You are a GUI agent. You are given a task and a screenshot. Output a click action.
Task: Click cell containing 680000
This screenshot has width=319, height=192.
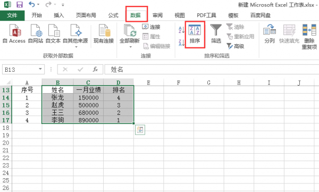(x=88, y=113)
